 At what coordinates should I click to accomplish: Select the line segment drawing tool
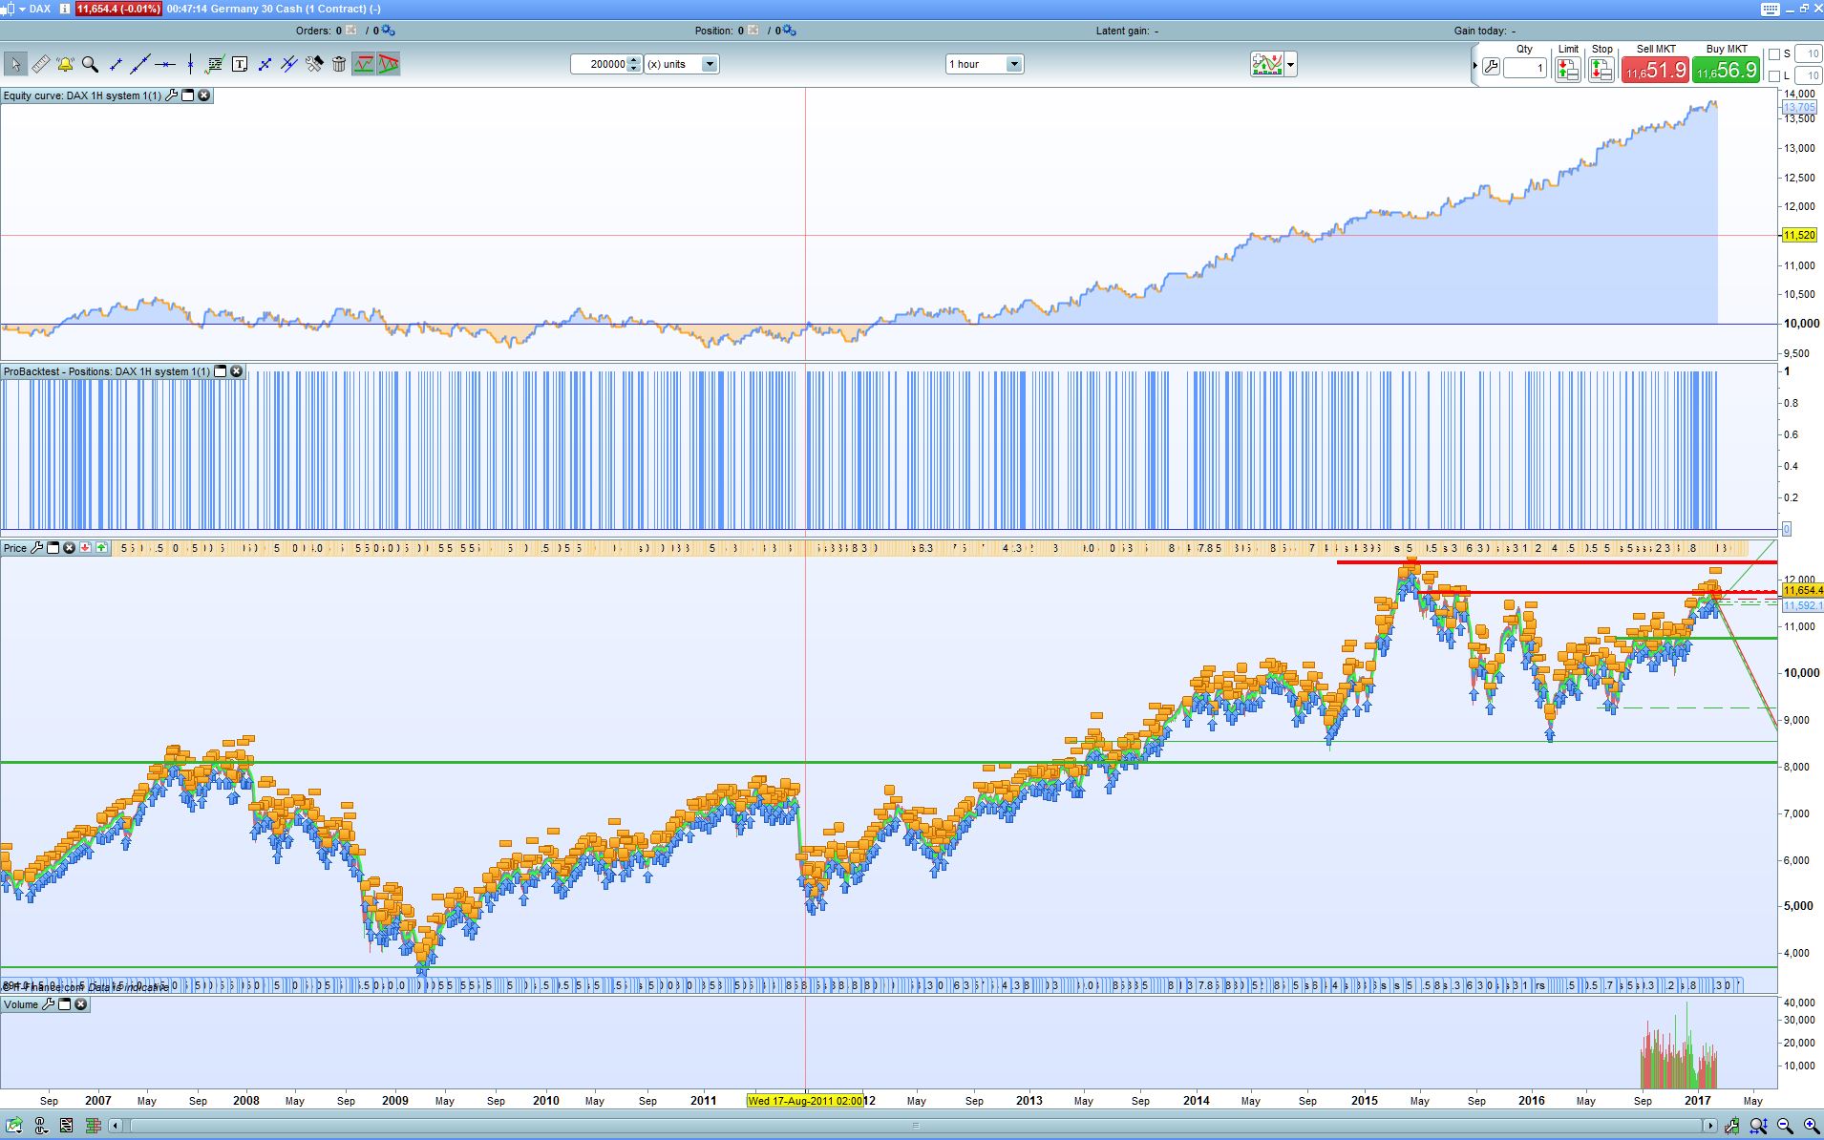(x=116, y=64)
